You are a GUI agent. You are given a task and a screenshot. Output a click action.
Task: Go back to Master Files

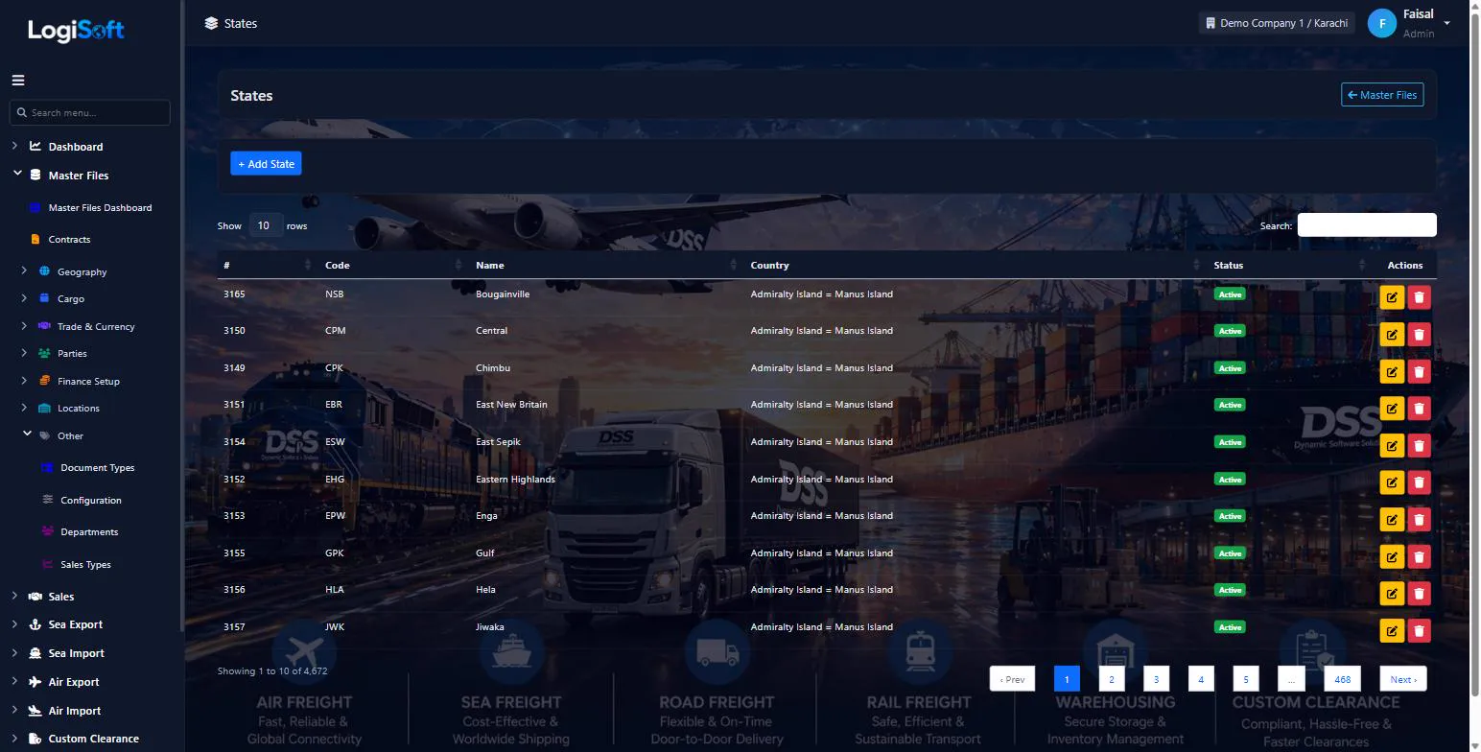coord(1382,95)
